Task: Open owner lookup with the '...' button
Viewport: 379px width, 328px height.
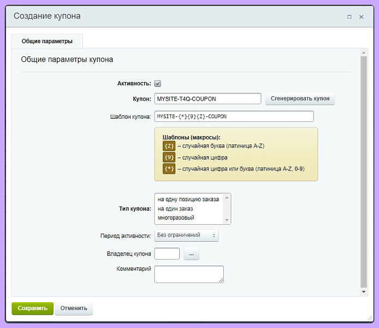Action: pos(192,254)
